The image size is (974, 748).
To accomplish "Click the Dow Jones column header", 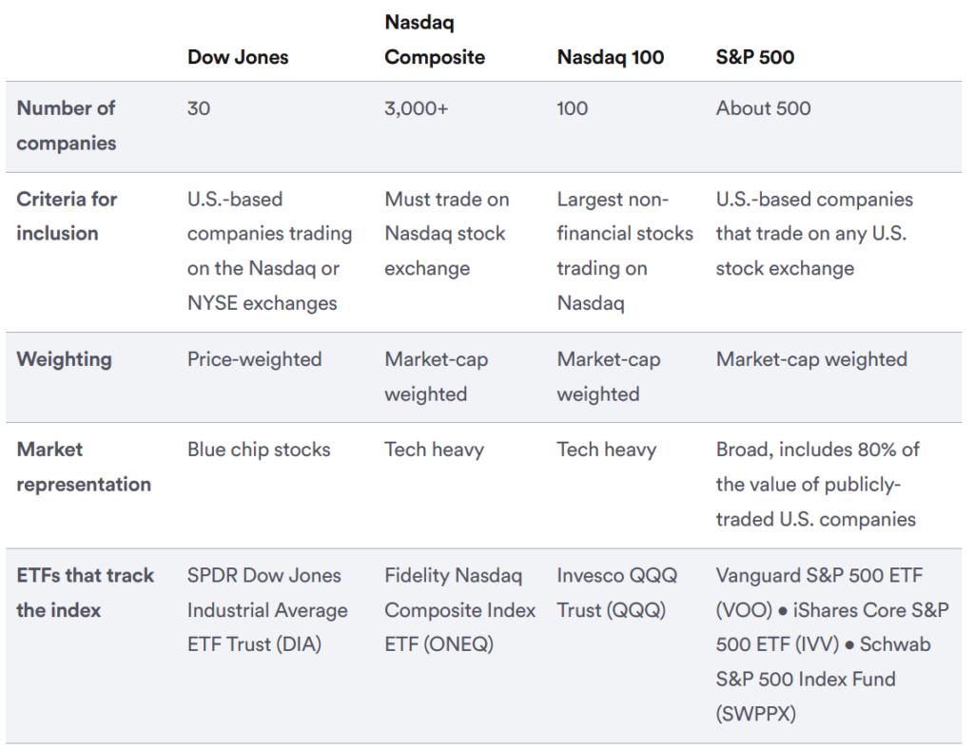I will [238, 57].
